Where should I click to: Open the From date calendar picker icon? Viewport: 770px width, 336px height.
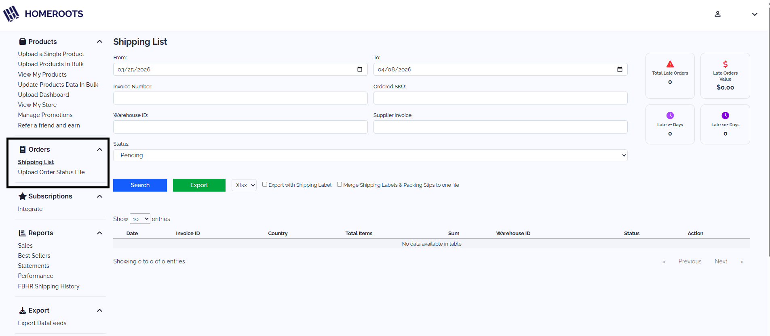pyautogui.click(x=359, y=69)
